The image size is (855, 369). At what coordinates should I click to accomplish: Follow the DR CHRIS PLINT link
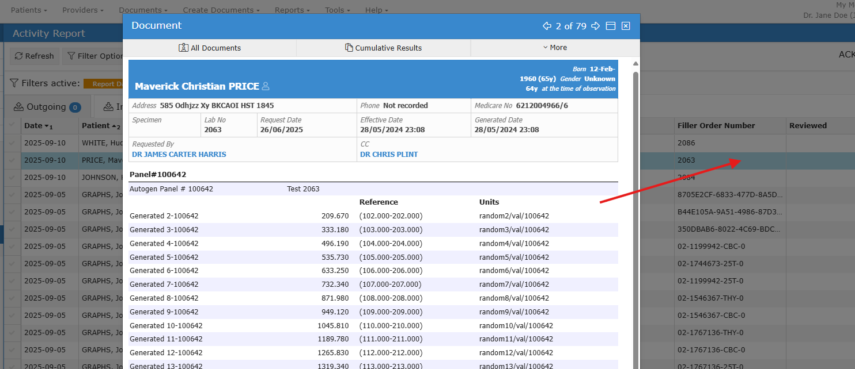click(389, 154)
